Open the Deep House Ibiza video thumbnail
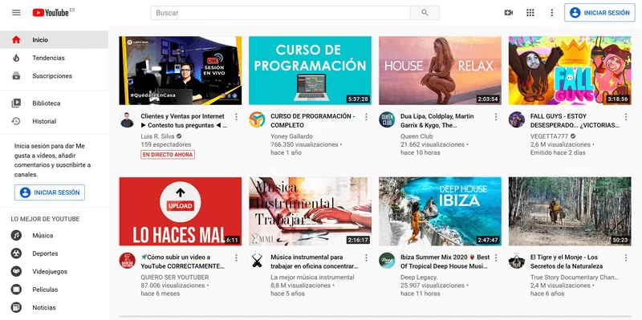Viewport: 642px width, 320px height. coord(440,211)
